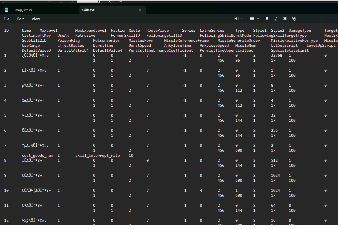This screenshot has width=338, height=229.
Task: Click the ID column header text
Action: click(6, 30)
